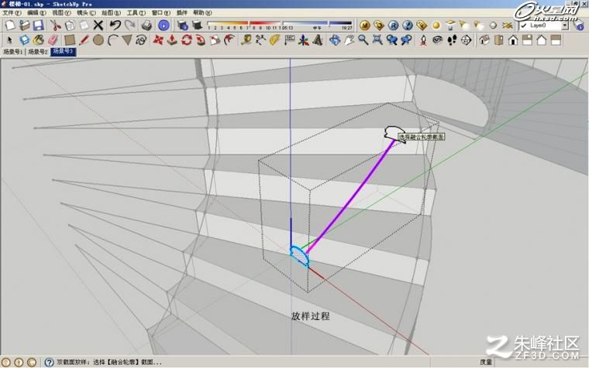Click the New file icon
Screen dimensions: 589x368
tap(10, 26)
